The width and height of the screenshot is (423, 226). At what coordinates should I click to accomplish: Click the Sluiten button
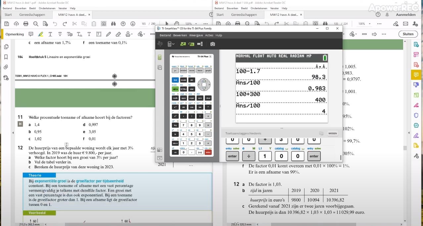click(x=408, y=34)
